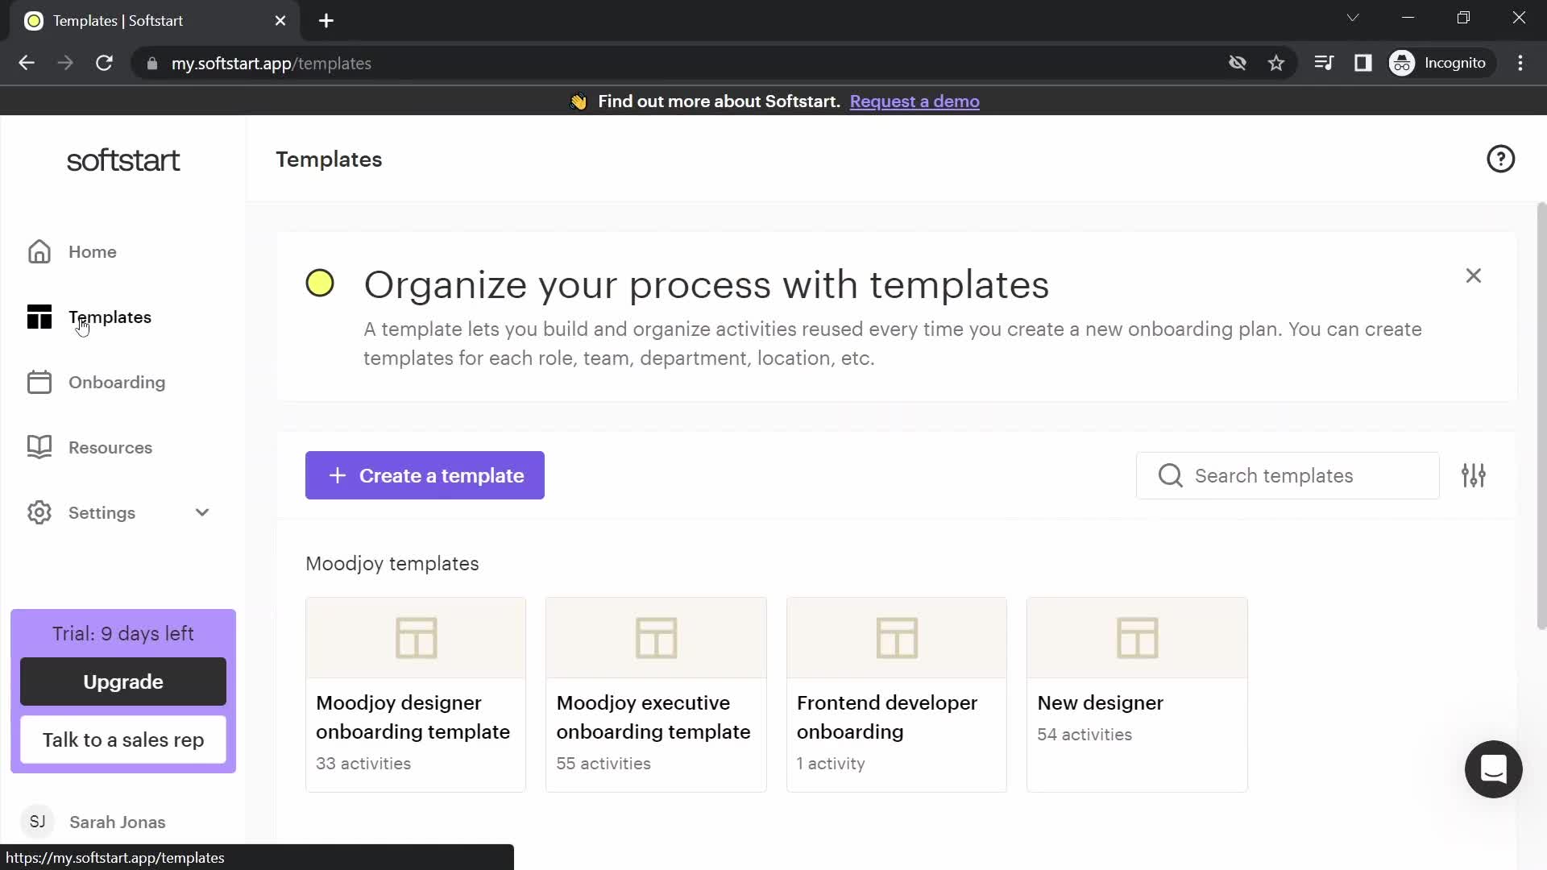Click '33 activities' text
Viewport: 1547px width, 870px height.
tap(363, 764)
